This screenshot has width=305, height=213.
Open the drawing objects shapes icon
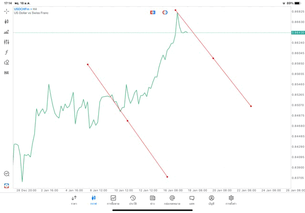(7, 62)
